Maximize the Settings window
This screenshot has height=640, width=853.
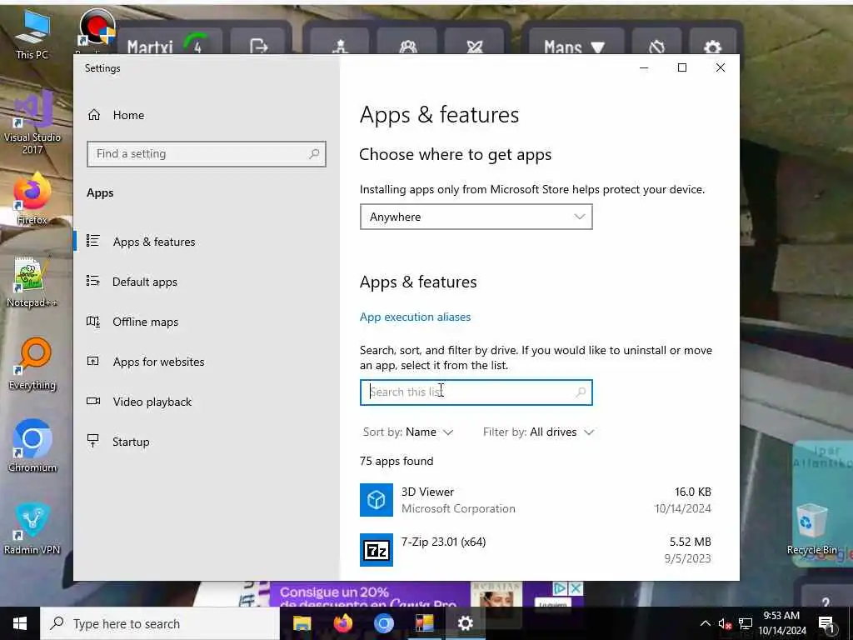click(682, 67)
